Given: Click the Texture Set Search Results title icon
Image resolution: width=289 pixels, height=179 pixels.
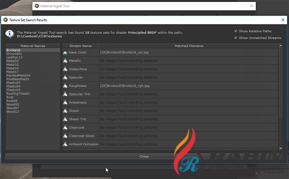Looking at the screenshot, I should (5, 20).
